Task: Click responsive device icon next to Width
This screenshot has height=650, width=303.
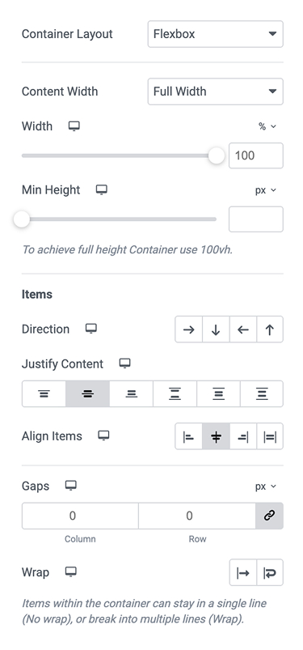Action: (74, 126)
